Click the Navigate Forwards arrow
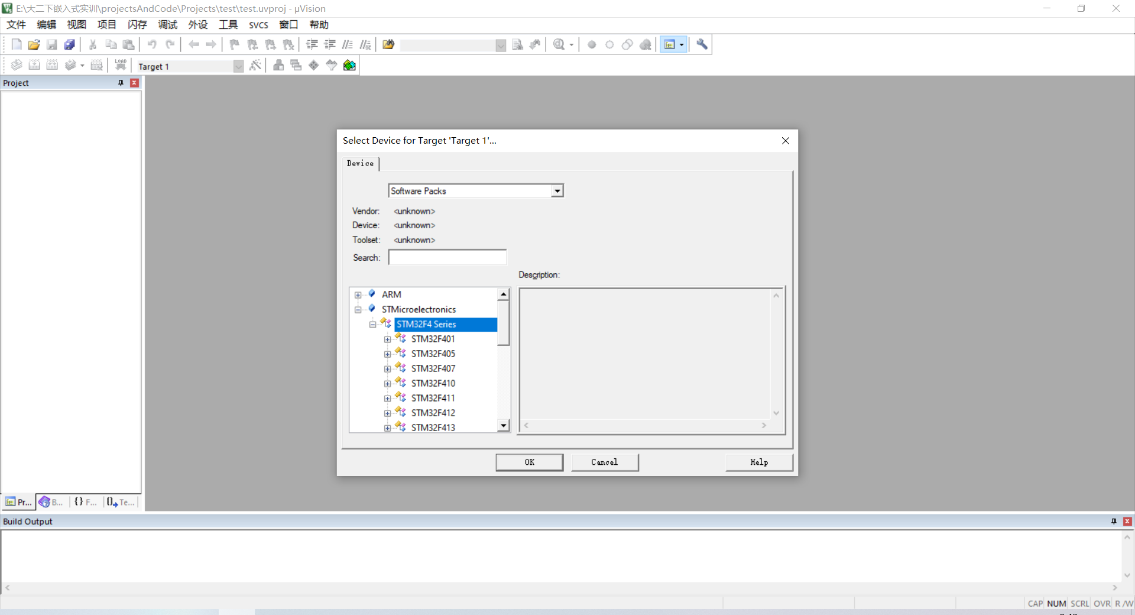This screenshot has width=1135, height=615. pos(211,44)
